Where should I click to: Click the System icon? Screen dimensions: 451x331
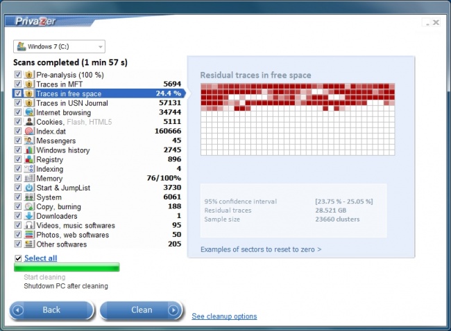(29, 197)
